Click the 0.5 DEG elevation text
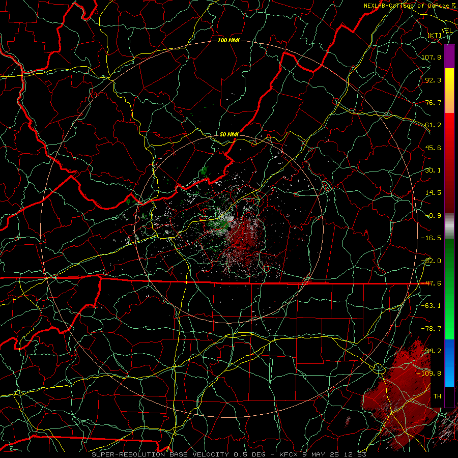458x458 pixels. [x=249, y=454]
